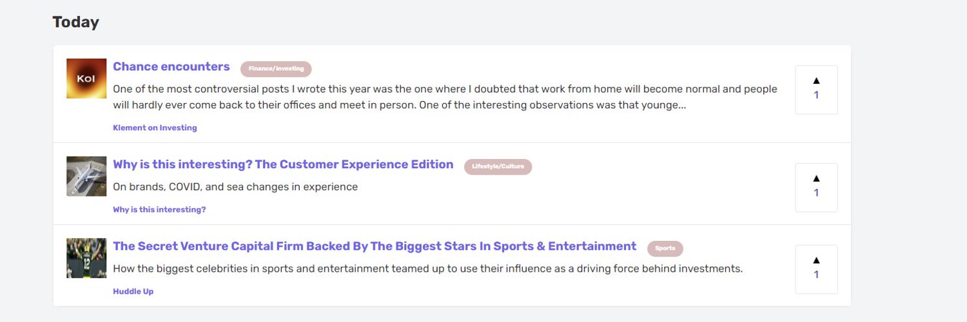967x322 pixels.
Task: Select the work from home post excerpt
Action: (445, 97)
